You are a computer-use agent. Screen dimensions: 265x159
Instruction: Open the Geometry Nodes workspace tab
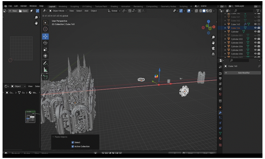point(168,6)
